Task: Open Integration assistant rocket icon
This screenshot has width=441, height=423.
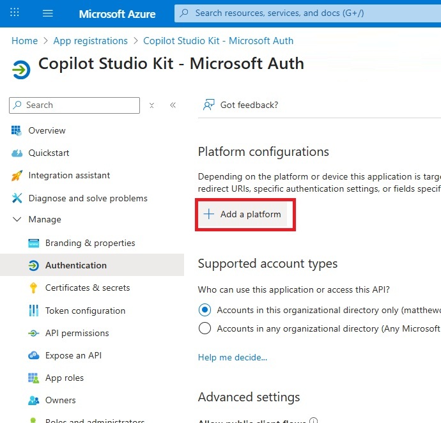Action: 17,176
